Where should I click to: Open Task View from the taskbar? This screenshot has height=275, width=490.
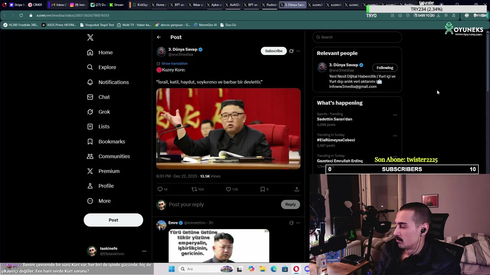(240, 269)
